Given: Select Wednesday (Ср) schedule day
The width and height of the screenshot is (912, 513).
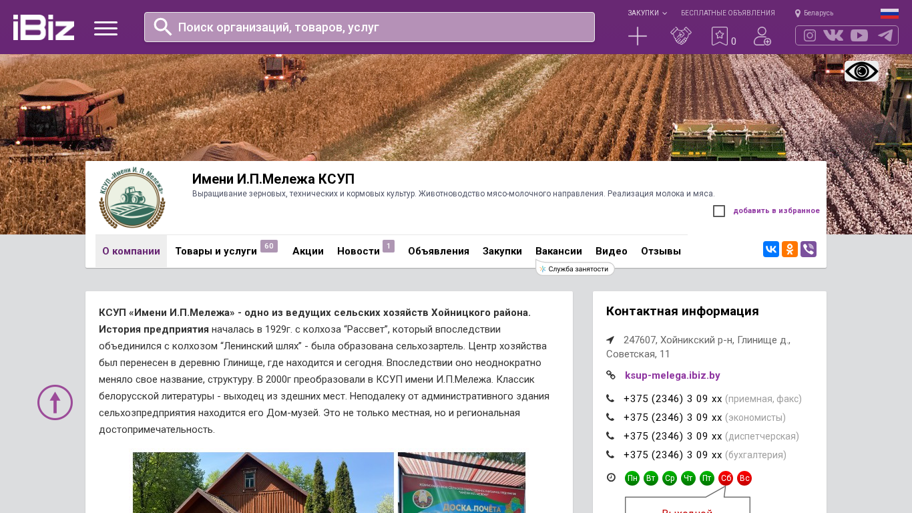Looking at the screenshot, I should [670, 478].
